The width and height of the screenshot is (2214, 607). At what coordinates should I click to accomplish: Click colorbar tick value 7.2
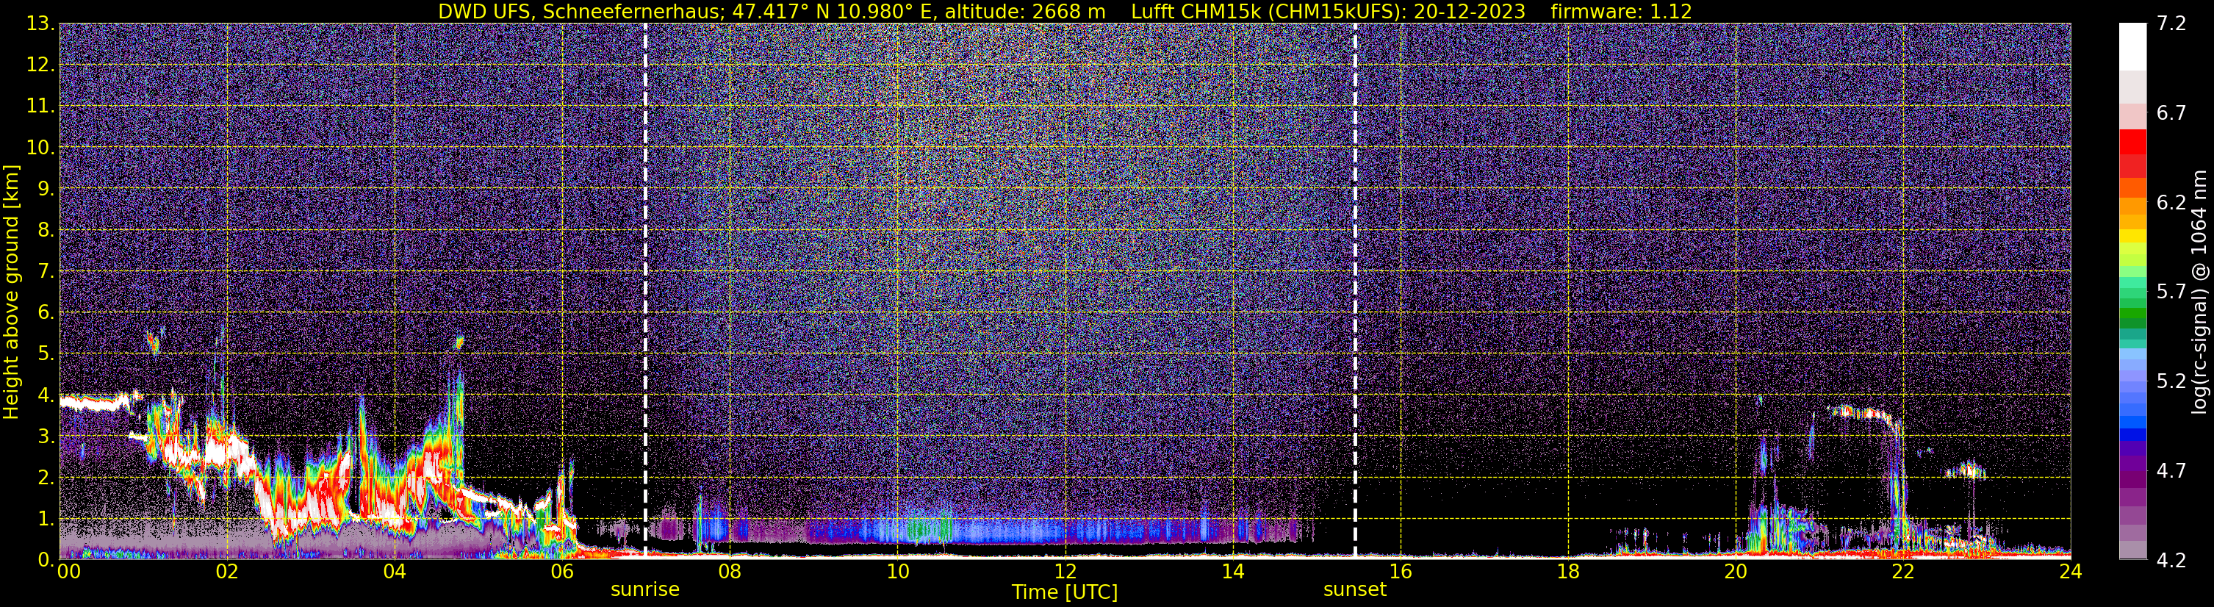click(2171, 24)
